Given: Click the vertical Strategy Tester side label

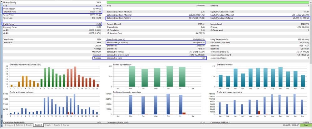Looking at the screenshot, I should [2, 121].
